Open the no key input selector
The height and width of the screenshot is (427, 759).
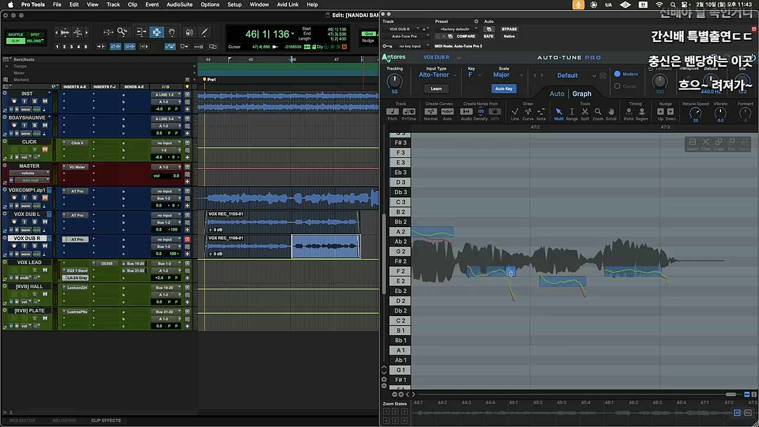[x=412, y=46]
